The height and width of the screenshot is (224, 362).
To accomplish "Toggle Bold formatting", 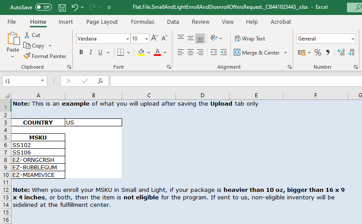I will pyautogui.click(x=81, y=52).
